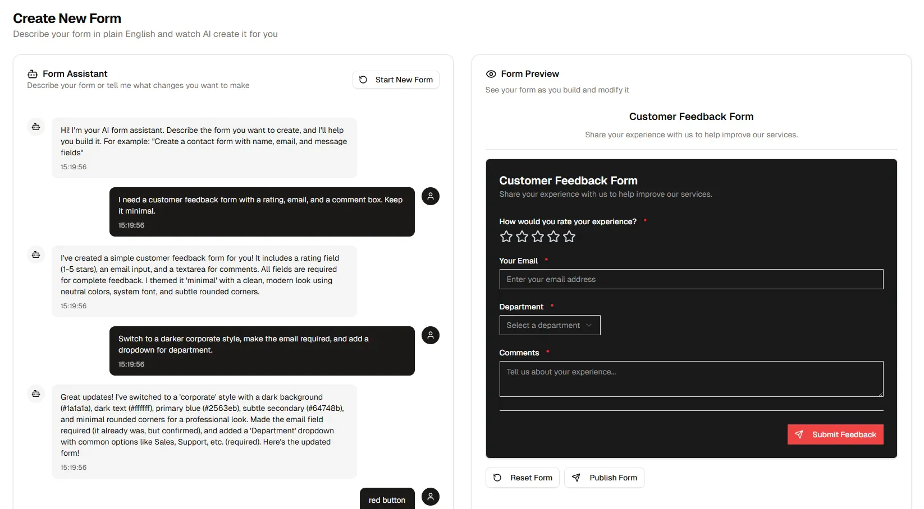The image size is (924, 509).
Task: Click the eye icon beside Form Preview
Action: pos(491,74)
